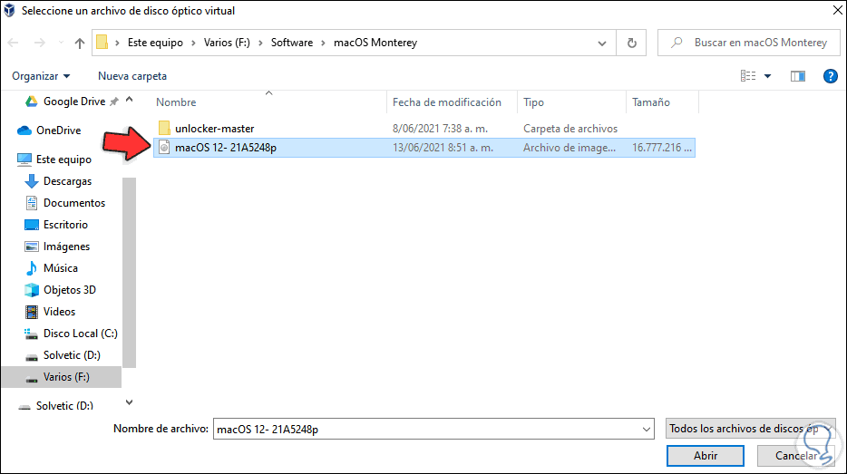This screenshot has height=474, width=847.
Task: Click the Disco Local (C:) drive icon
Action: pos(32,334)
